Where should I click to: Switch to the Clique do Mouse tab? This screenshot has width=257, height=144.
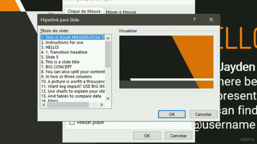tap(84, 11)
